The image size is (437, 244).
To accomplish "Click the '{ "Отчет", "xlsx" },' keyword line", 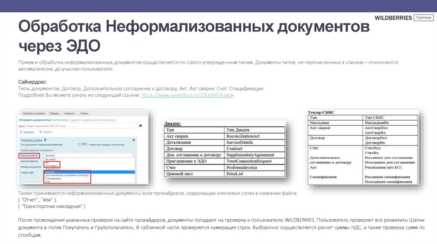I will tap(38, 200).
